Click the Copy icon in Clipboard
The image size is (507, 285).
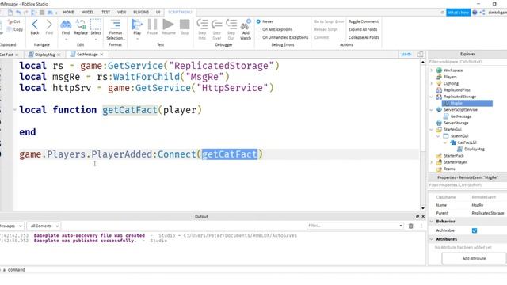click(10, 29)
